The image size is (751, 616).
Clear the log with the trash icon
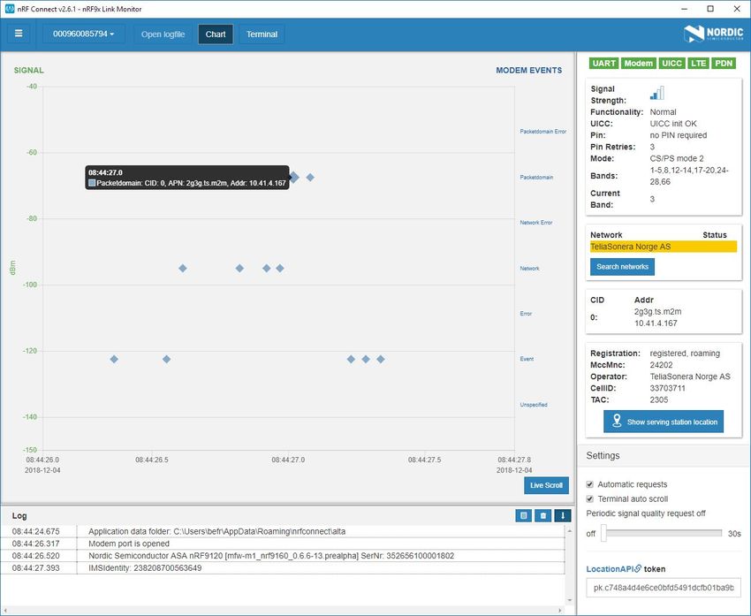543,515
